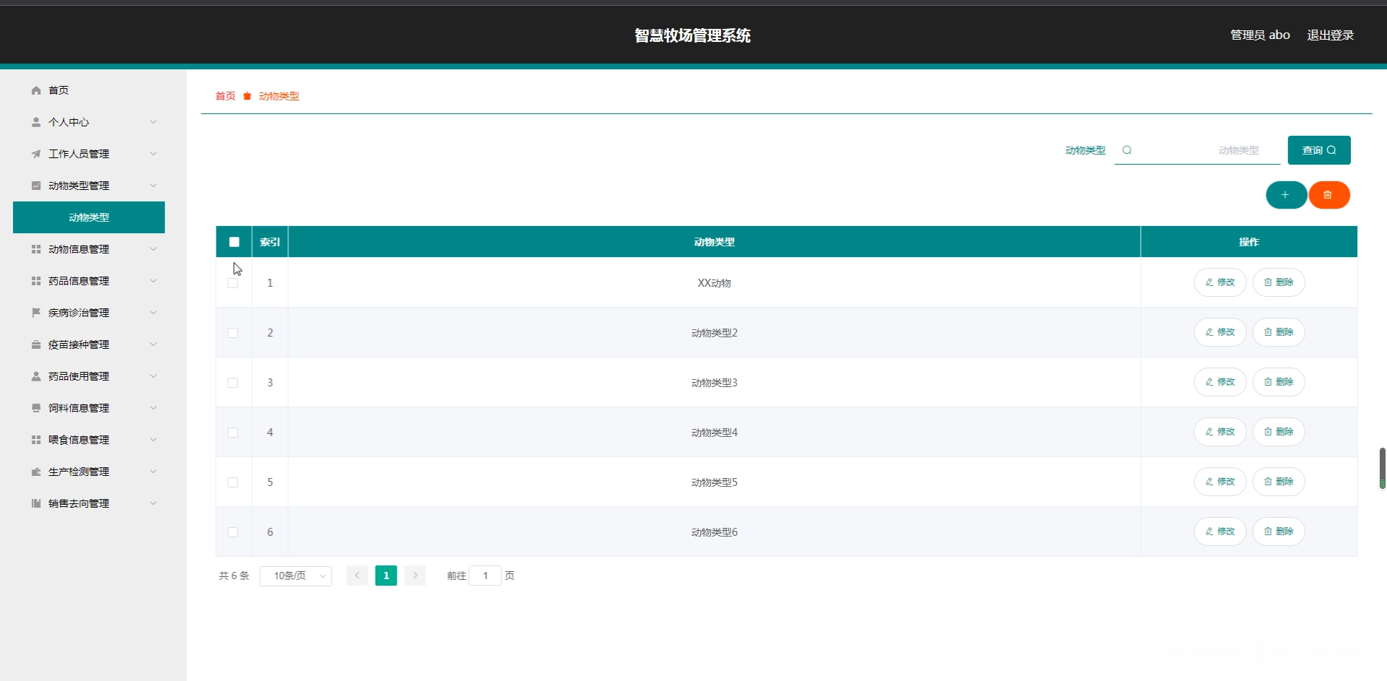The image size is (1387, 681).
Task: Open the 饲料信息管理 menu
Action: [x=89, y=408]
